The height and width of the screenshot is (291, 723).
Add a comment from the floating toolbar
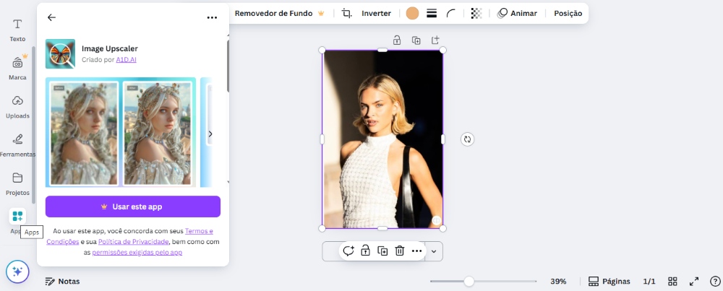pos(348,251)
